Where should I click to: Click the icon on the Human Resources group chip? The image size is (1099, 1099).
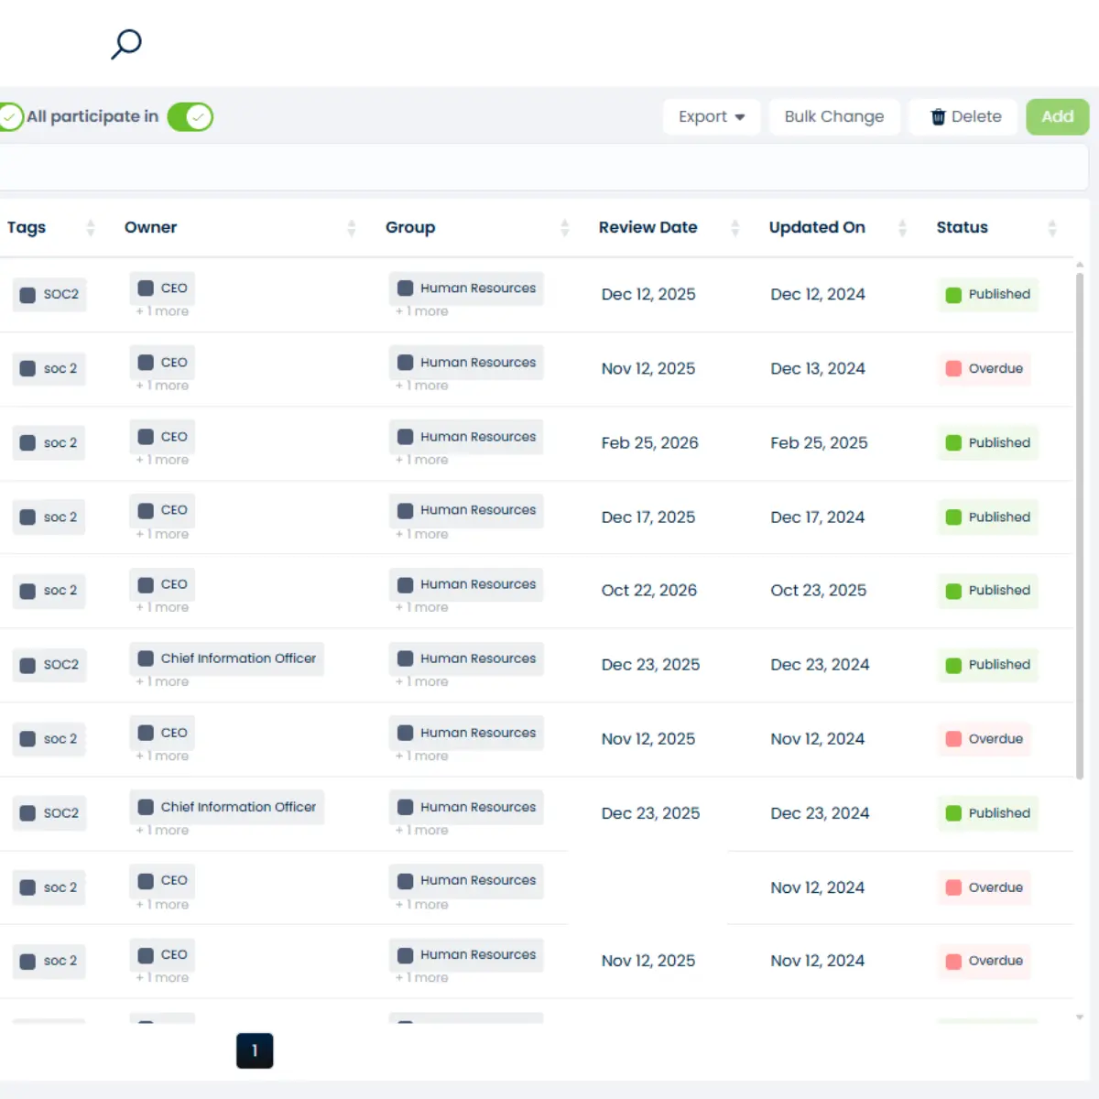point(405,288)
